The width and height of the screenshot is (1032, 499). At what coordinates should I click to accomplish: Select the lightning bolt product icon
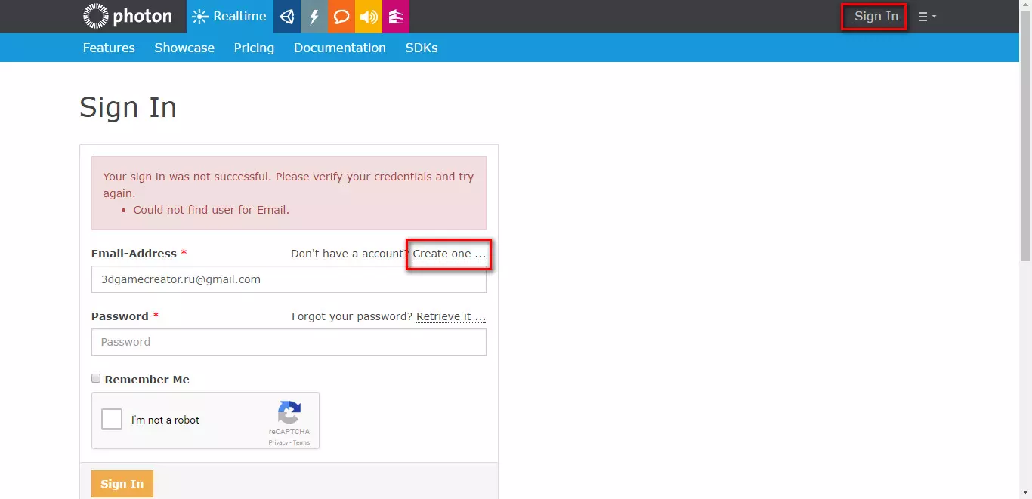314,17
